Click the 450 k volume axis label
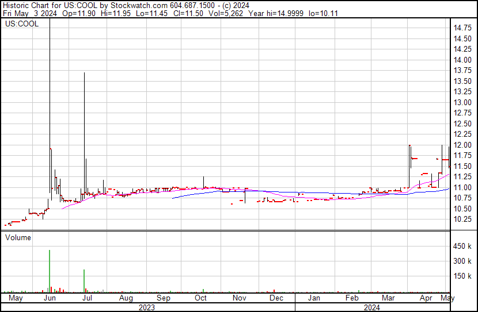Viewport: 478px width, 312px height. pos(462,246)
